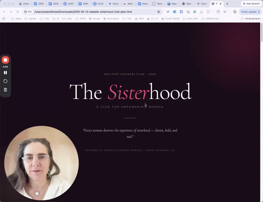This screenshot has height=202, width=263.
Task: Open the APPS bookmarks folder
Action: (80, 18)
